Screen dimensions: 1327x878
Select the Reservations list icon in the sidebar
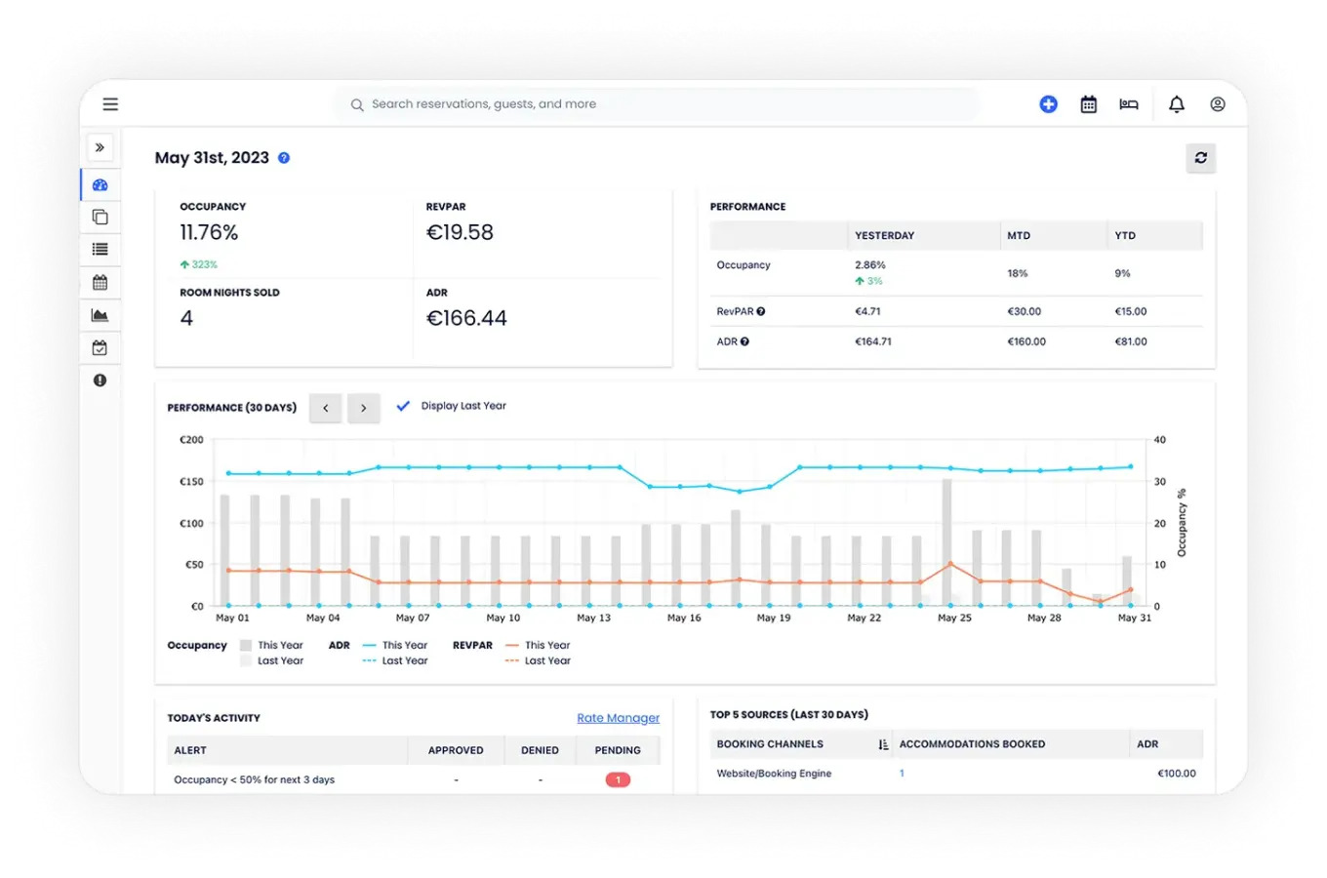[x=100, y=250]
